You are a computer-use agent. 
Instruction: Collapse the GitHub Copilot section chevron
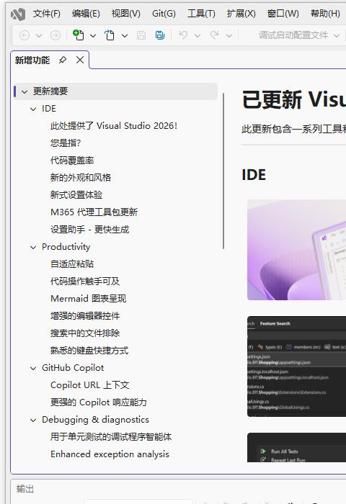click(x=33, y=368)
